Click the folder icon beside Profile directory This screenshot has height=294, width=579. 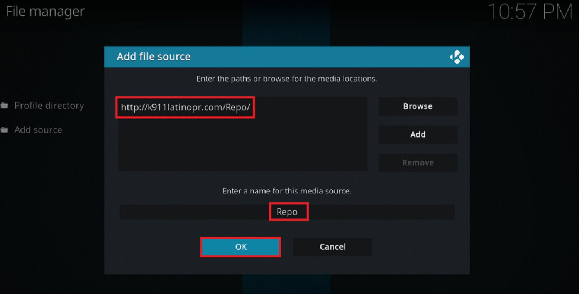coord(4,106)
